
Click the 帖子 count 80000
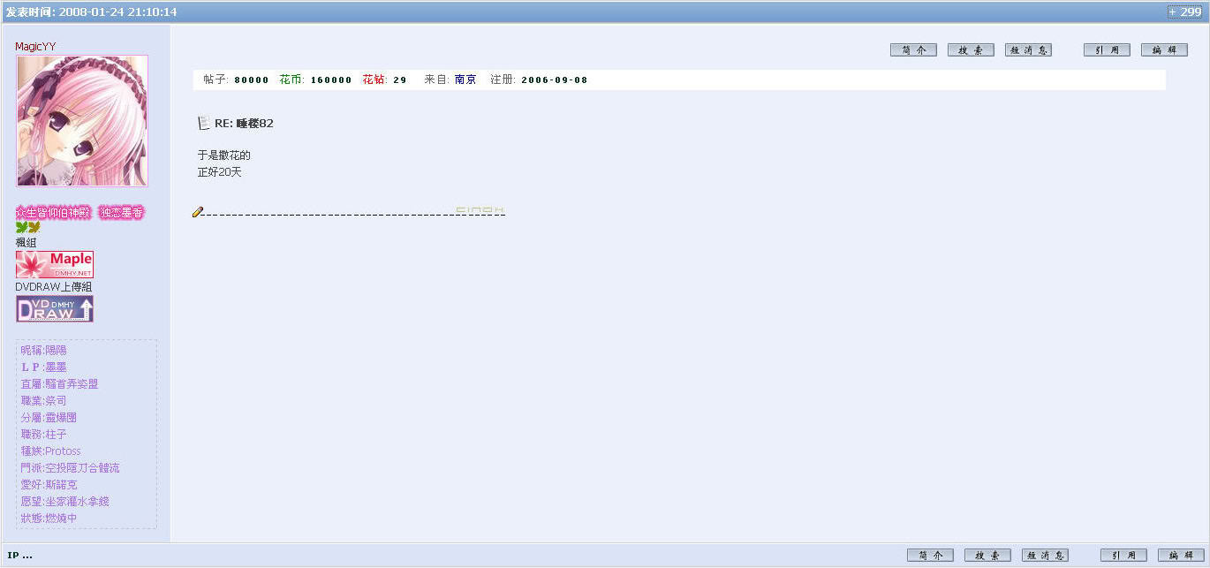coord(251,80)
